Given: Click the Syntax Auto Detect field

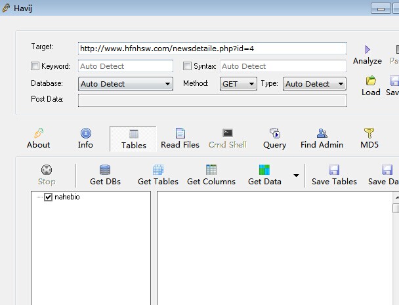Looking at the screenshot, I should click(283, 66).
